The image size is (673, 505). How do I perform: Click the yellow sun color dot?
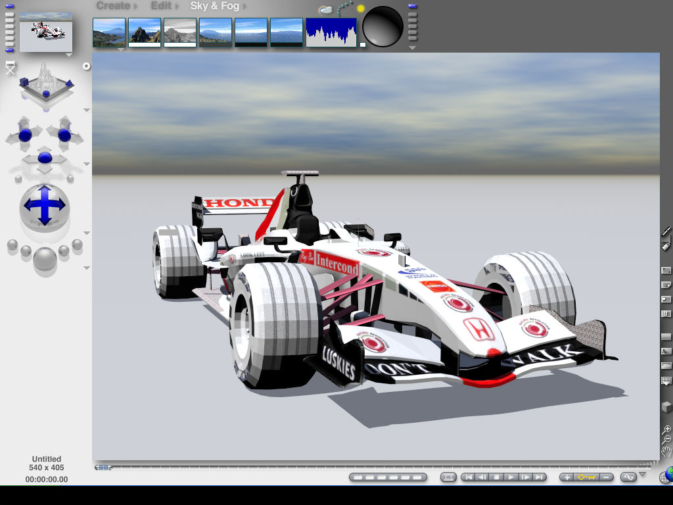tap(361, 8)
